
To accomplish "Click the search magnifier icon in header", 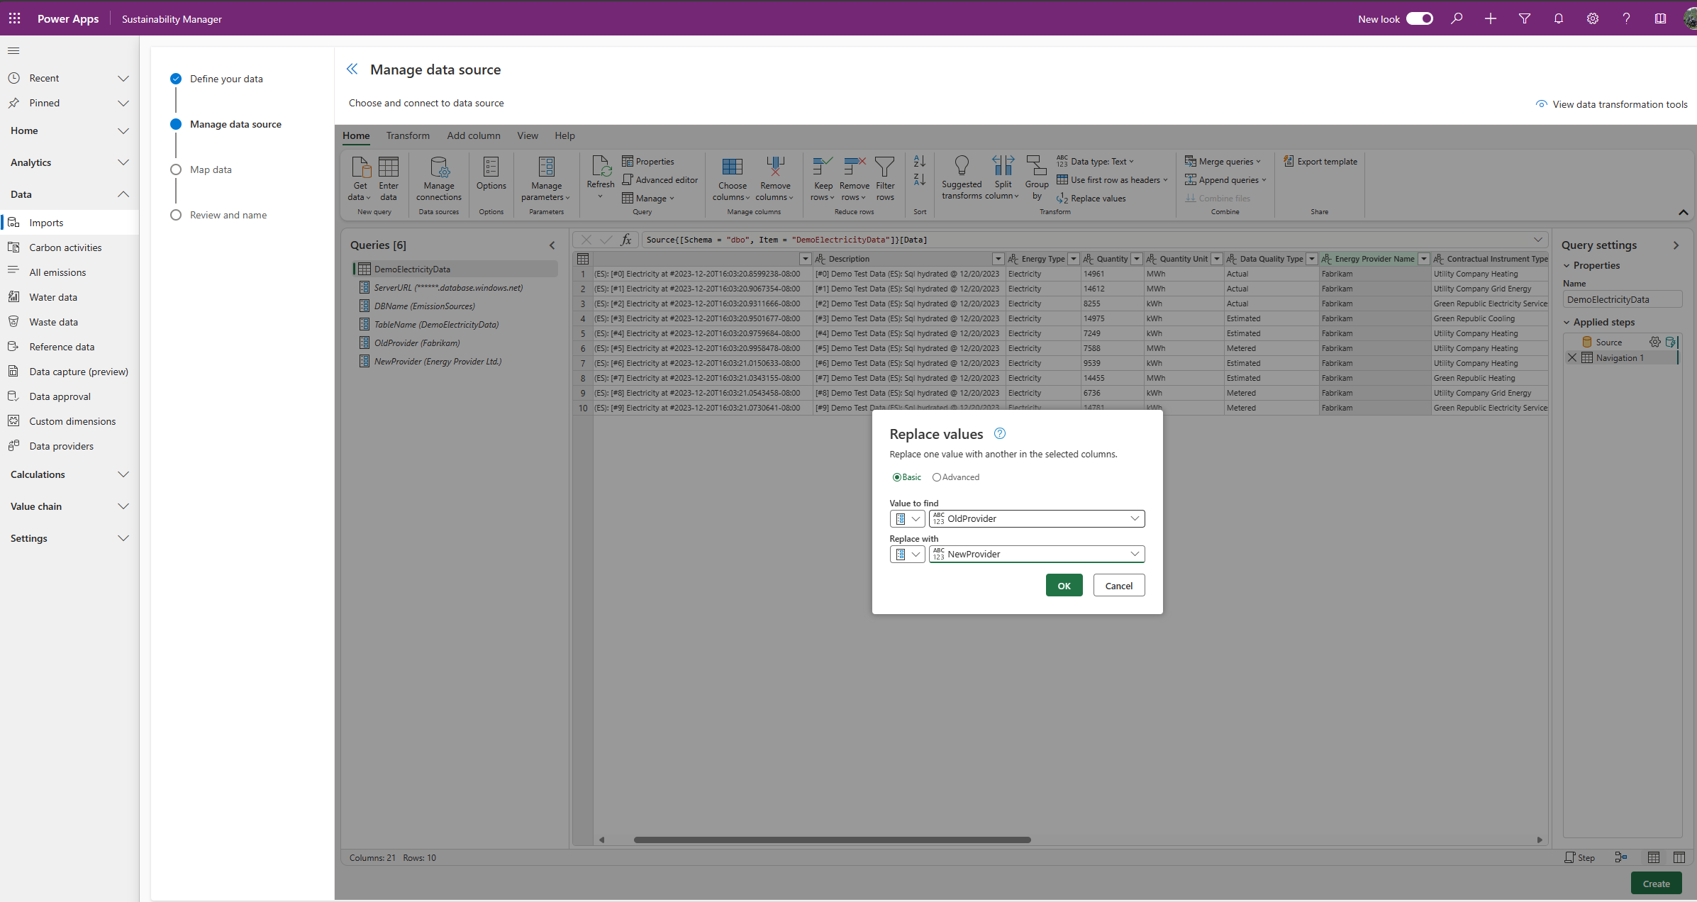I will (1457, 18).
